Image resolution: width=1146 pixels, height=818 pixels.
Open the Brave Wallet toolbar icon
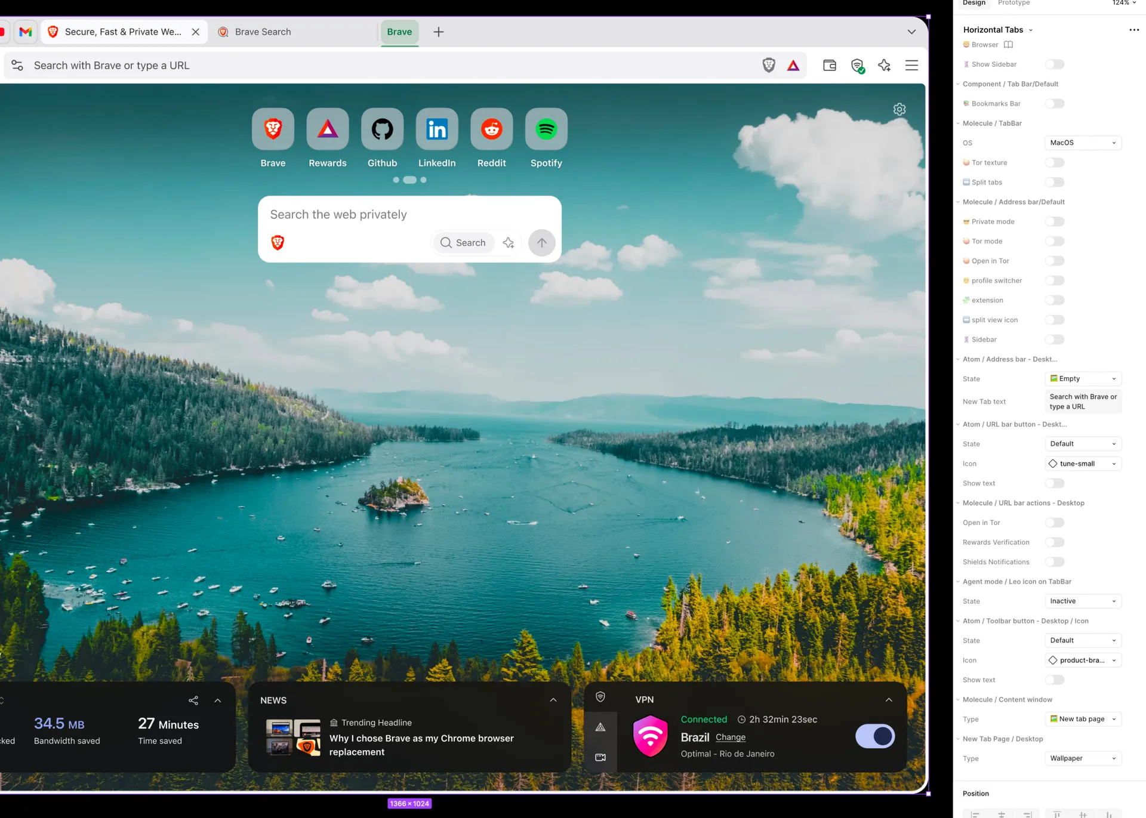829,66
